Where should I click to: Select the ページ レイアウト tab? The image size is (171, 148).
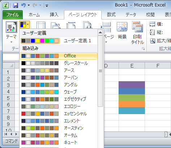pyautogui.click(x=83, y=15)
